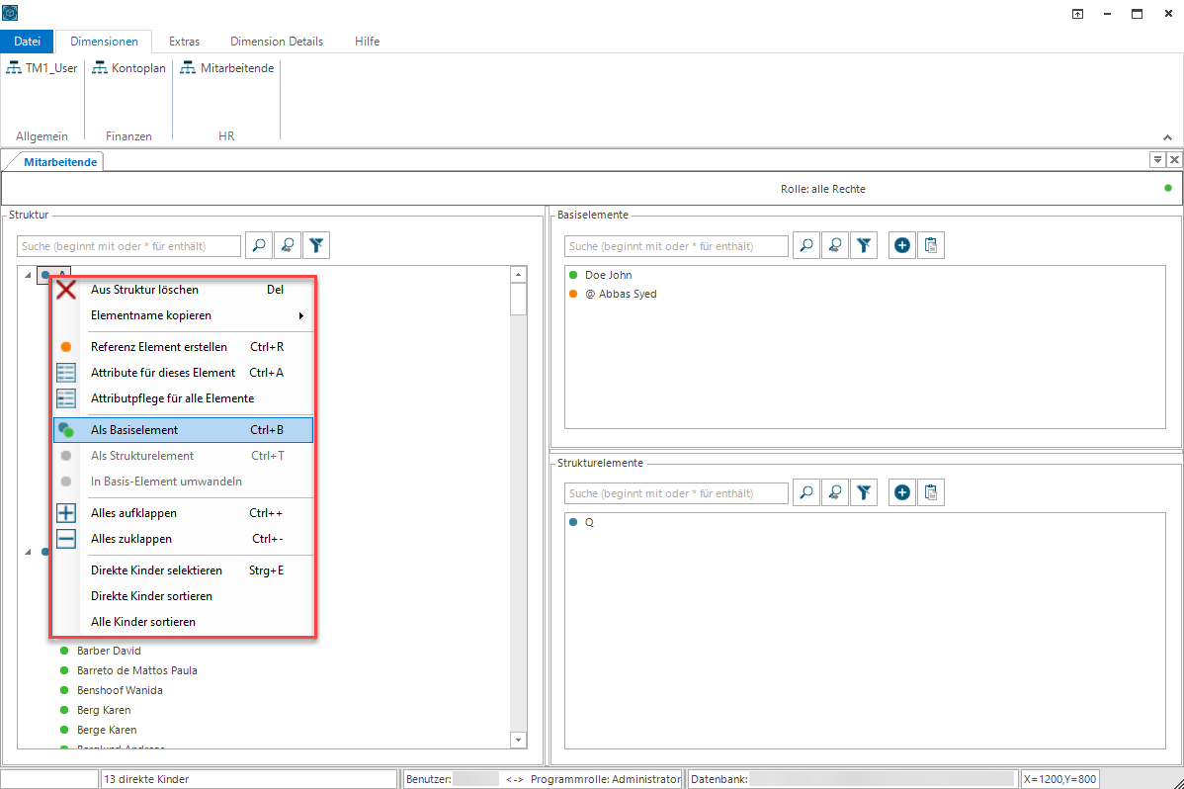This screenshot has height=789, width=1184.
Task: Open the Dimension Details ribbon tab
Action: pyautogui.click(x=277, y=42)
